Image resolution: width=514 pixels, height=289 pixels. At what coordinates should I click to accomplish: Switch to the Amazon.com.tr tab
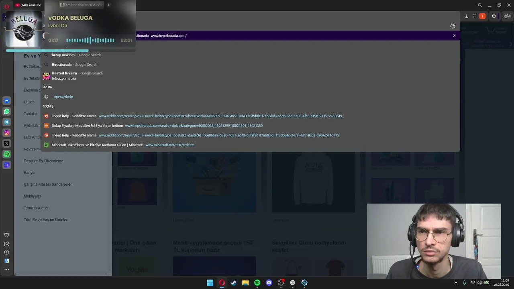coord(81,5)
